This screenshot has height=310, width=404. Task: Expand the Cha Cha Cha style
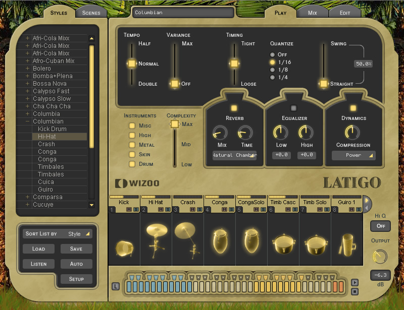click(x=27, y=106)
